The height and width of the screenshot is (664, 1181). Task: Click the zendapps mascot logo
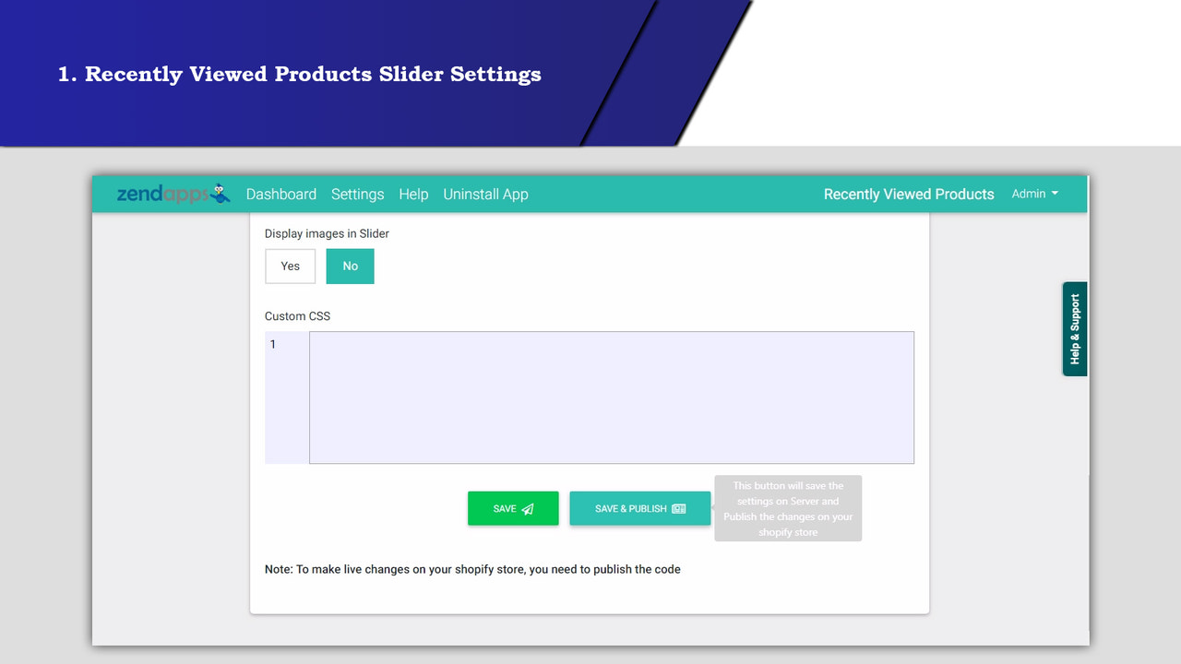219,194
